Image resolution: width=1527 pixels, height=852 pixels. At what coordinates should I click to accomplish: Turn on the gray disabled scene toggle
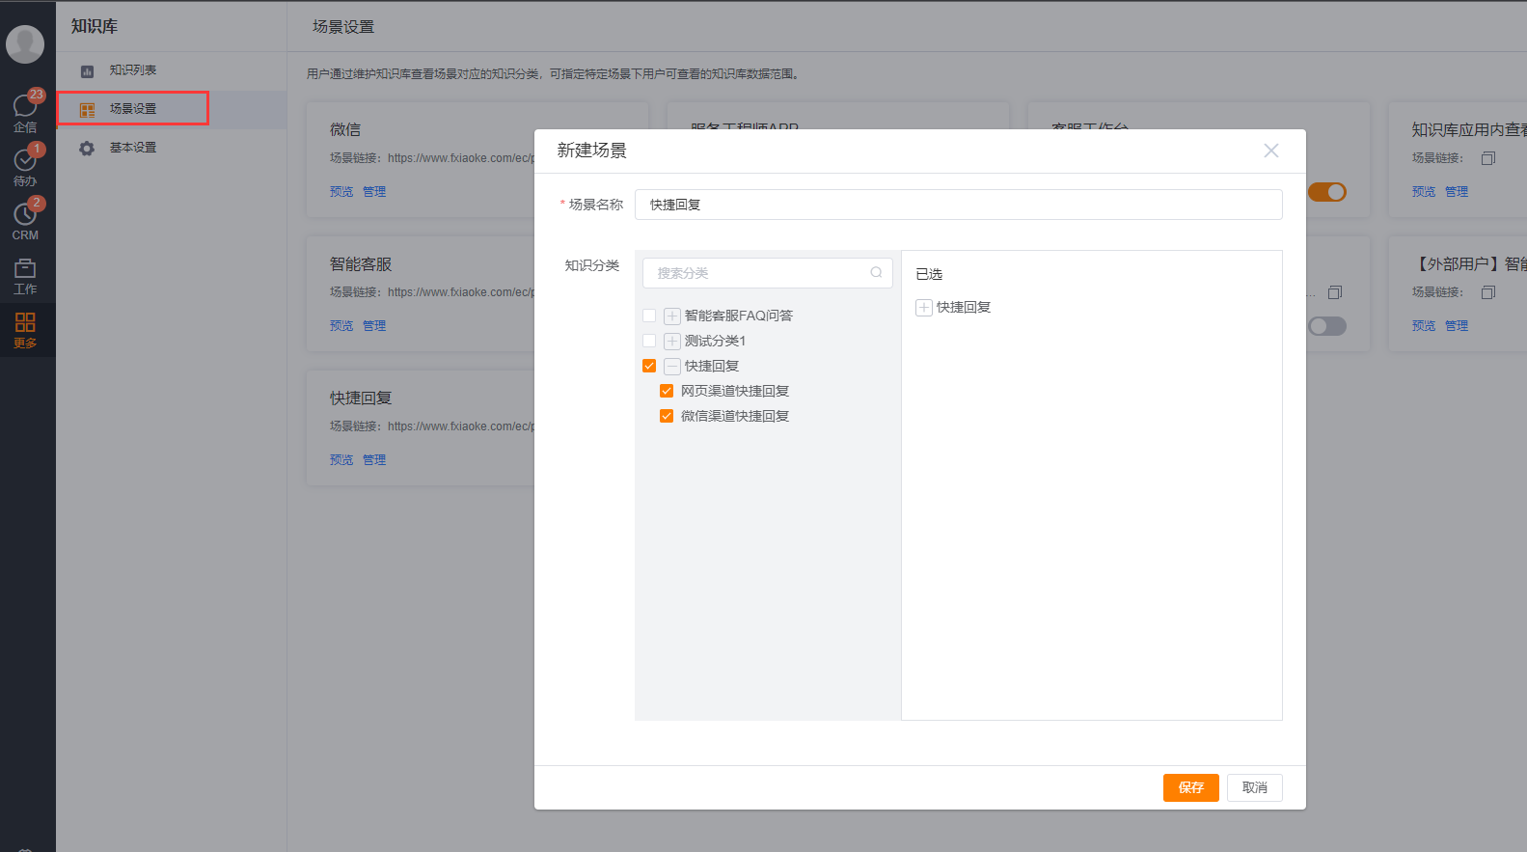(x=1327, y=326)
